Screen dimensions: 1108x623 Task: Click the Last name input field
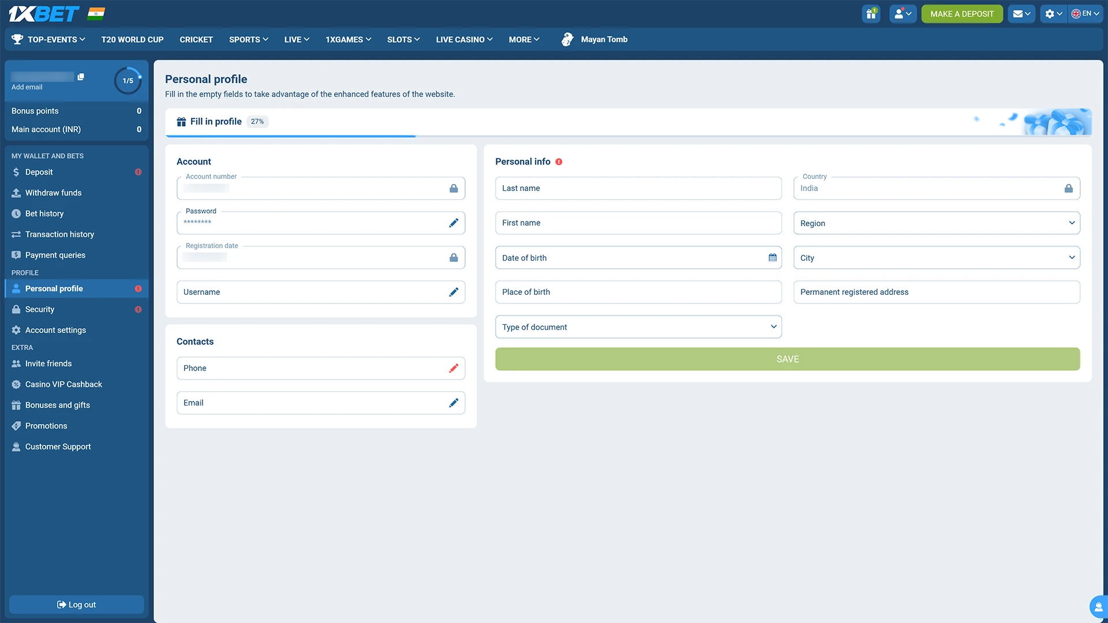pos(638,188)
